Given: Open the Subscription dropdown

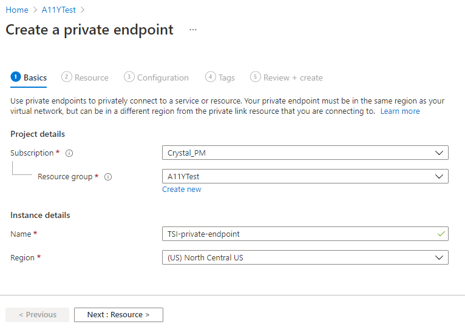Looking at the screenshot, I should point(305,153).
